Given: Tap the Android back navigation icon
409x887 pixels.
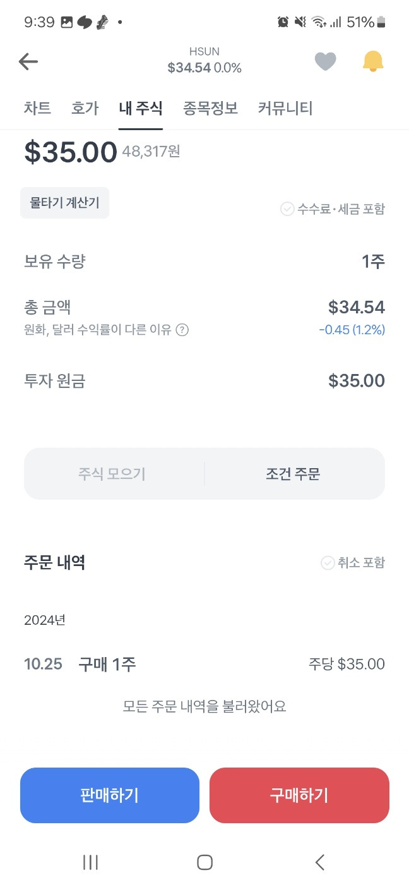Looking at the screenshot, I should pyautogui.click(x=319, y=862).
